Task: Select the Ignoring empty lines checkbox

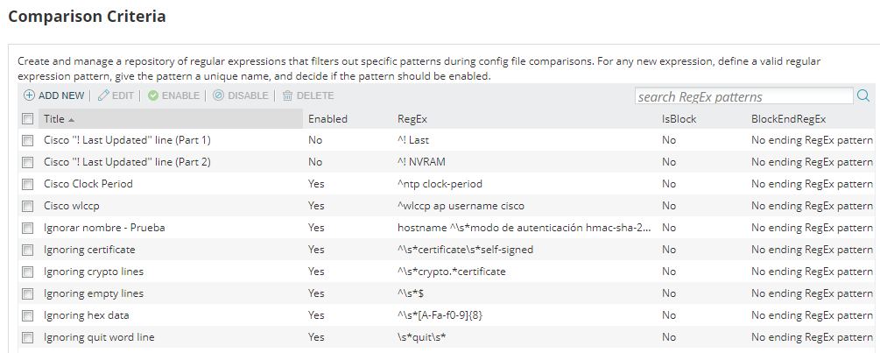Action: pyautogui.click(x=28, y=293)
